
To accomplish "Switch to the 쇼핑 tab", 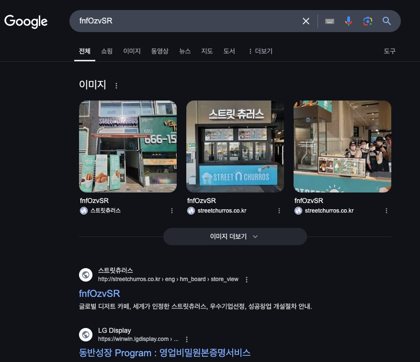I will click(x=107, y=51).
